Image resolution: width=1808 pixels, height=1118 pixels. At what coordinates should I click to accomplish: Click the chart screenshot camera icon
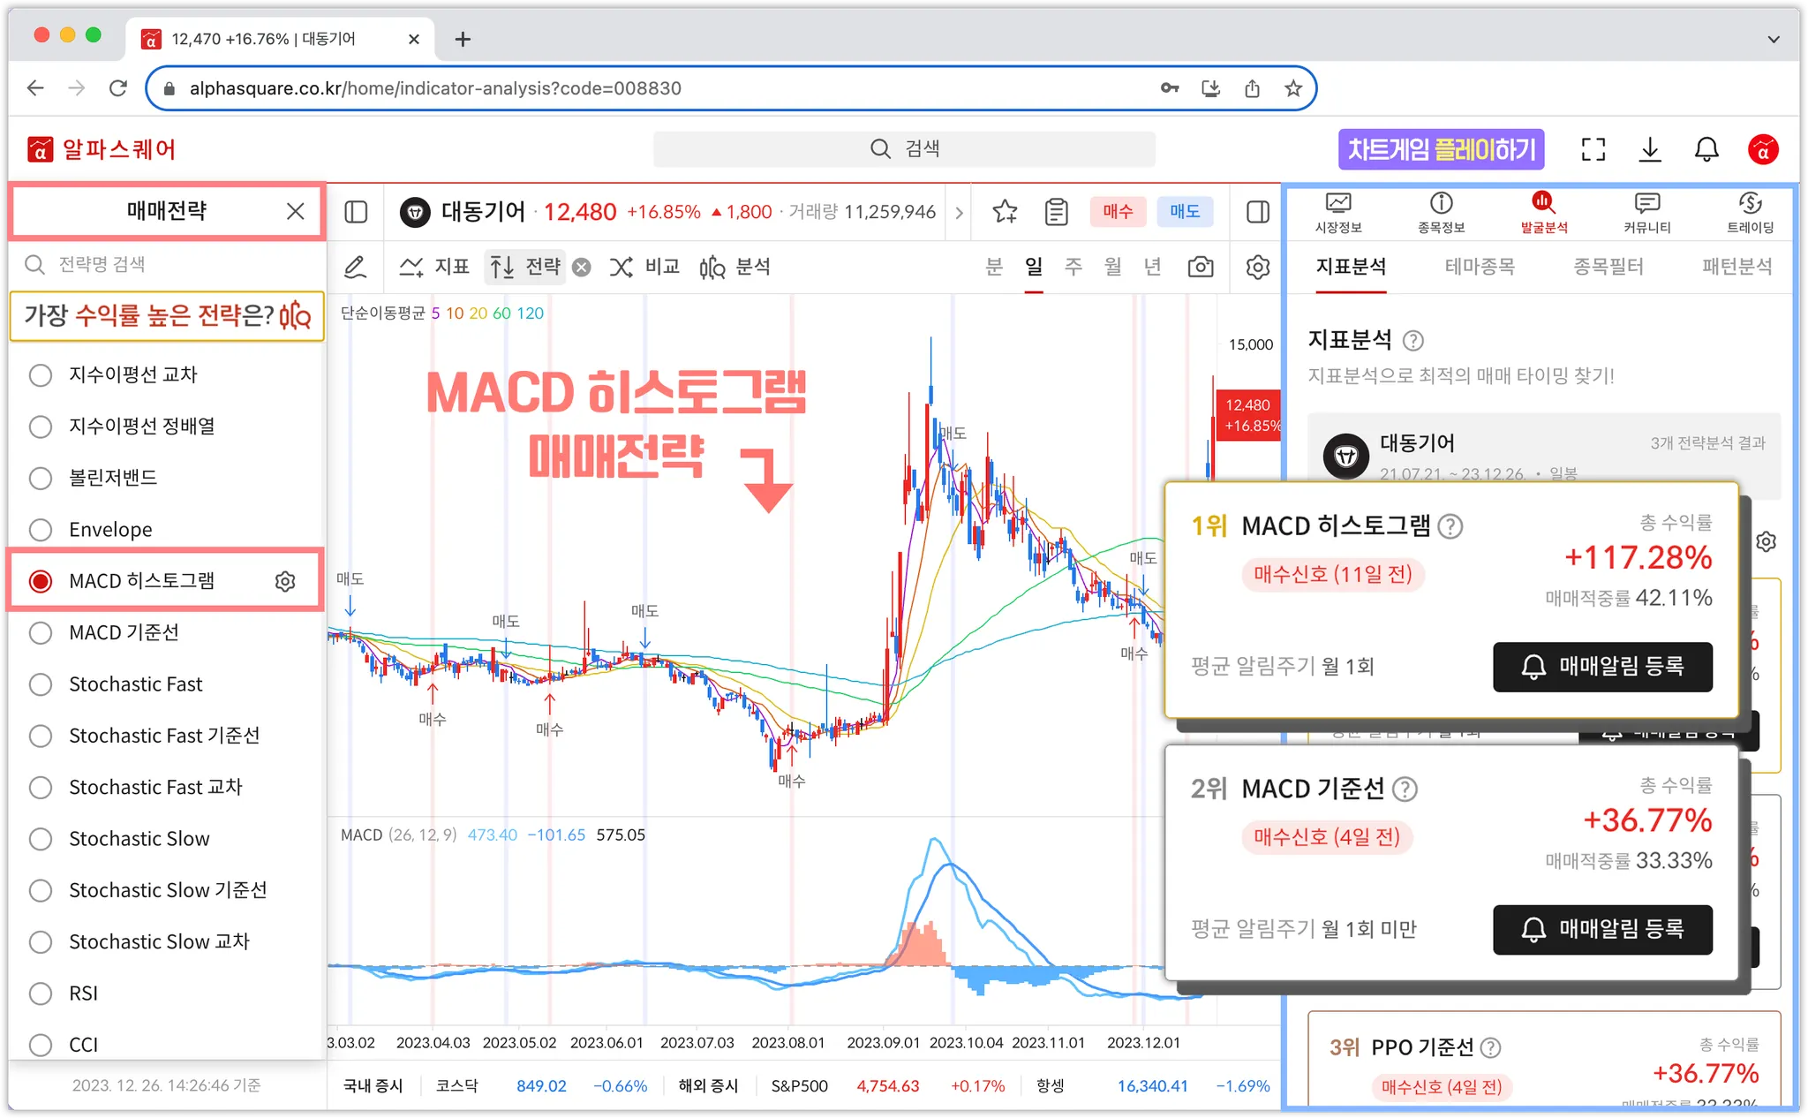click(x=1200, y=267)
